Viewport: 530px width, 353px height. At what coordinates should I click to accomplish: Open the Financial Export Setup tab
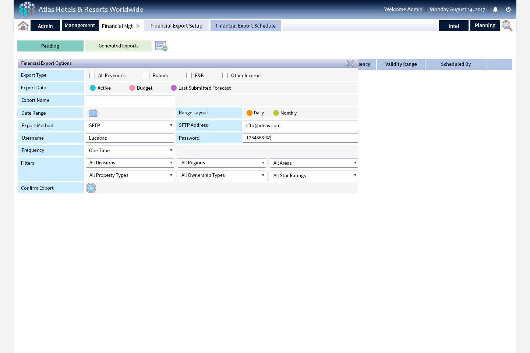point(176,26)
